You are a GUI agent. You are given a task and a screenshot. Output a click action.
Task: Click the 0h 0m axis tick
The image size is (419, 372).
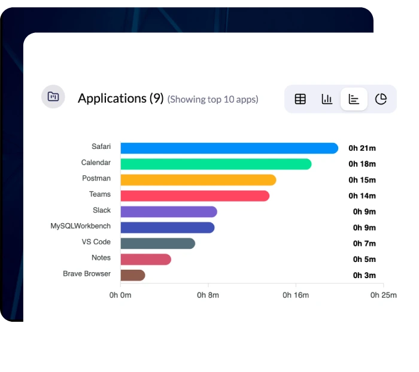[120, 295]
